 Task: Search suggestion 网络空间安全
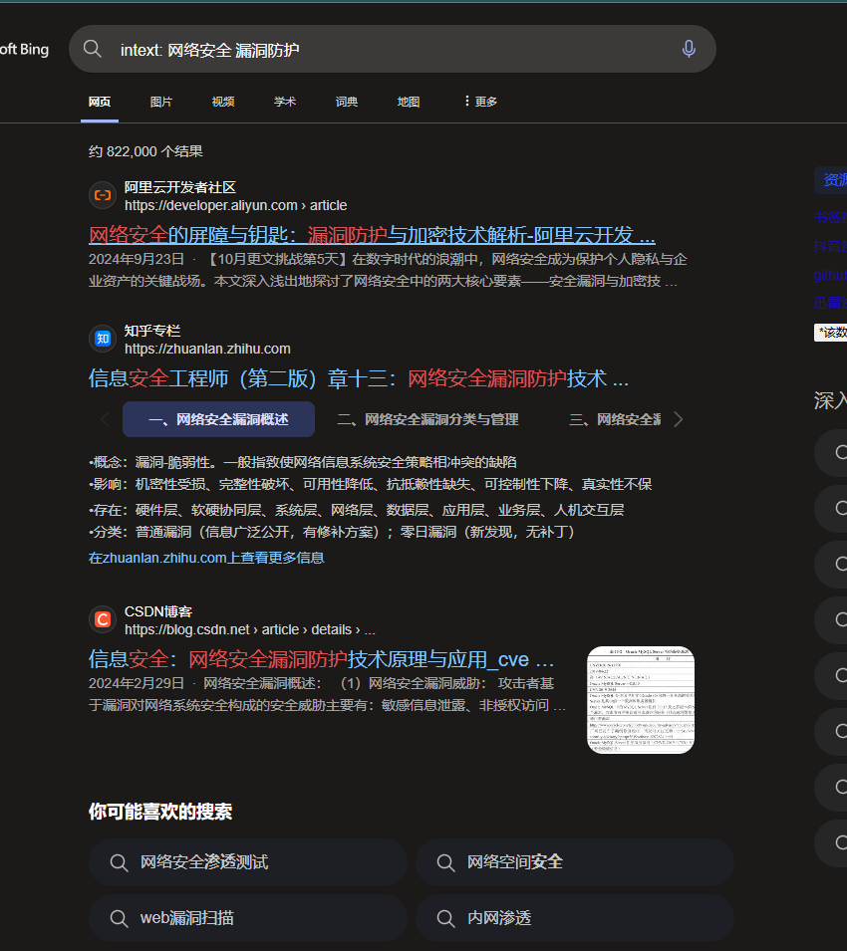[575, 862]
